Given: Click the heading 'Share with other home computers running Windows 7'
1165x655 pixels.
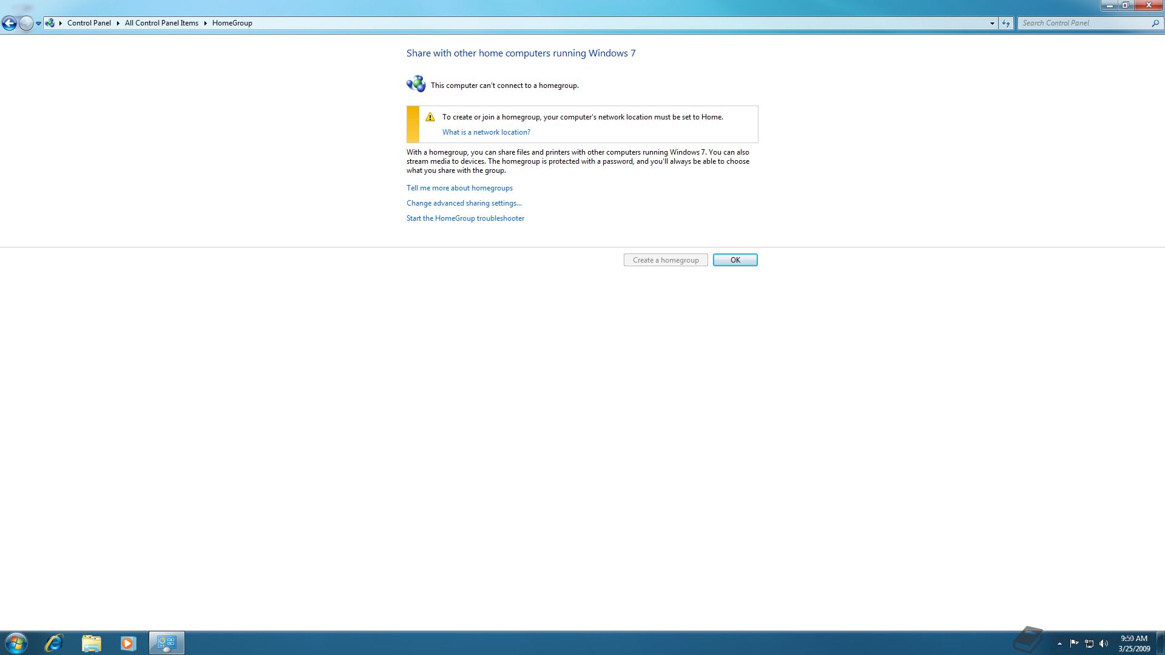Looking at the screenshot, I should pos(521,53).
